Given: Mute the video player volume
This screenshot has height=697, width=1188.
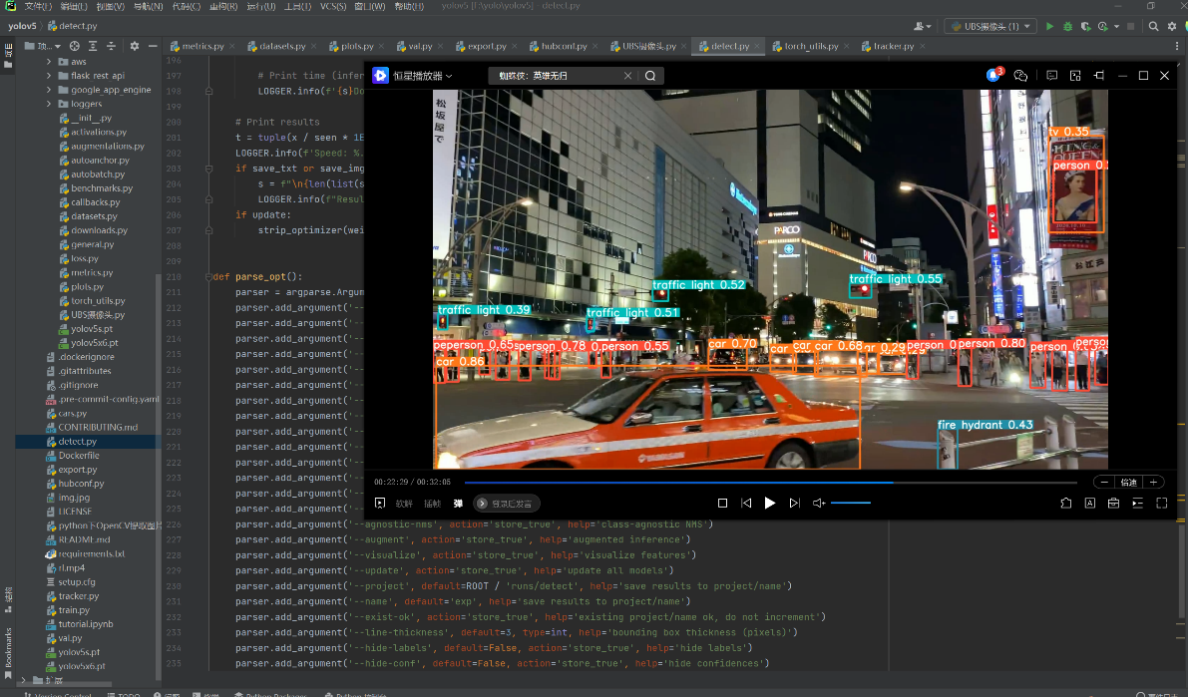Looking at the screenshot, I should pyautogui.click(x=818, y=504).
